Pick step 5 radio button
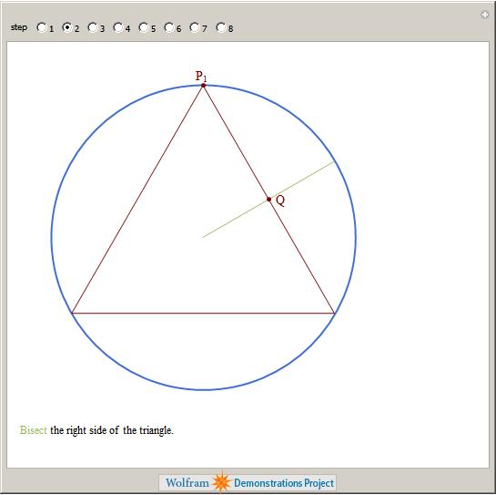 click(143, 27)
